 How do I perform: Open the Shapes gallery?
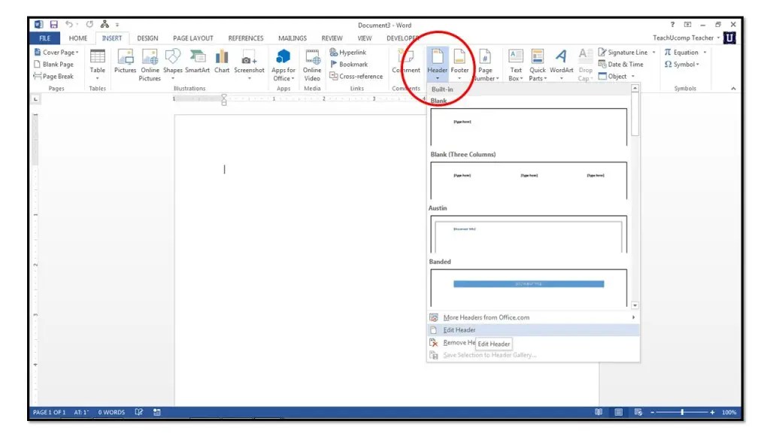point(173,65)
